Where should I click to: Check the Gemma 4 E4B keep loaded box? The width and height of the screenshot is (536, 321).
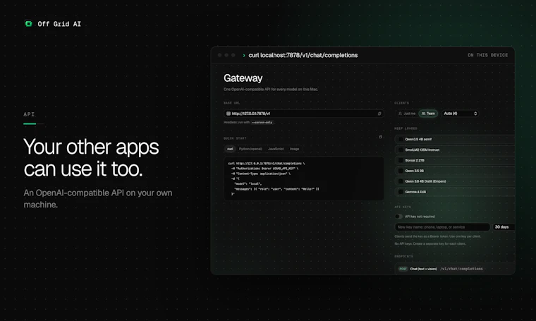[401, 192]
